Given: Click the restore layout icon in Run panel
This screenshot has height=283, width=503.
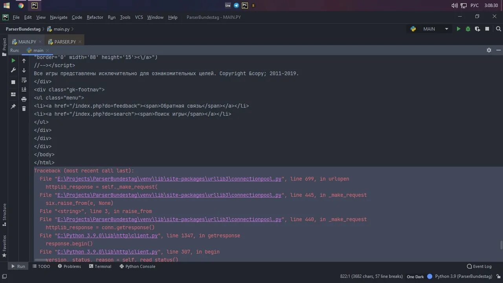Looking at the screenshot, I should pos(13,94).
